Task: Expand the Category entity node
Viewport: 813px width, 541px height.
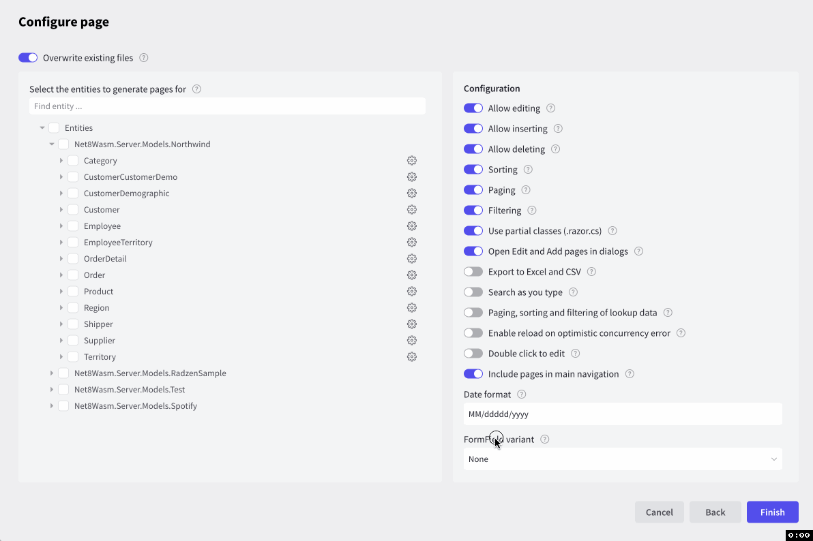Action: coord(61,161)
